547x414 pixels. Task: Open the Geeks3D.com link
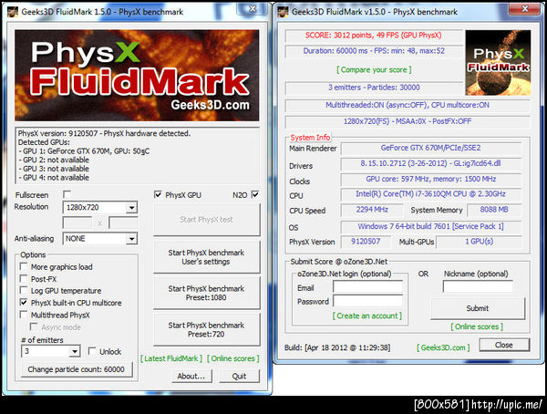click(x=443, y=347)
